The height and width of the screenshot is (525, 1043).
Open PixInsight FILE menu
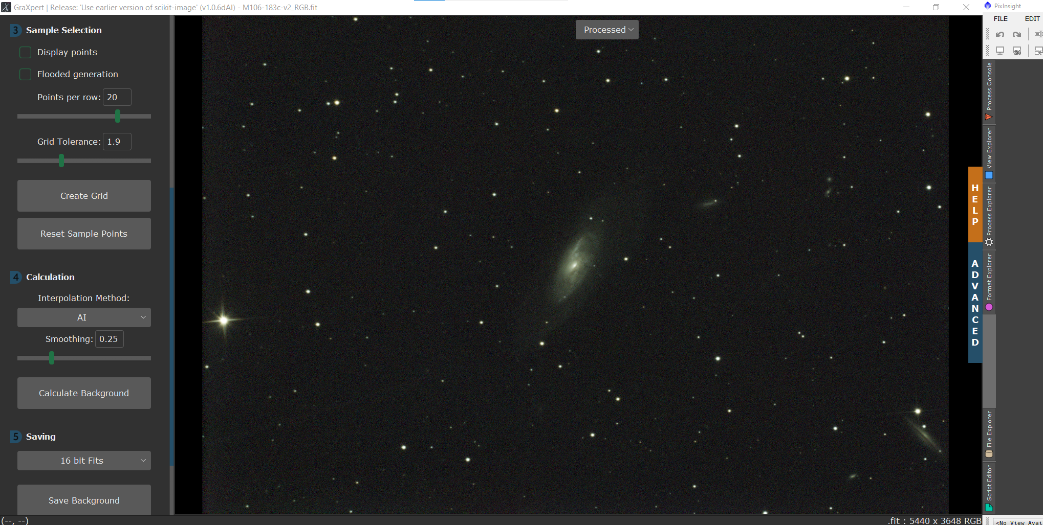click(x=1001, y=19)
